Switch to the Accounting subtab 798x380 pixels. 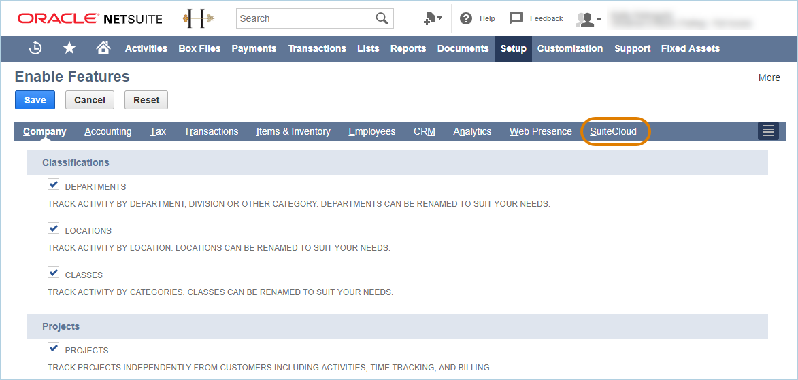(x=108, y=131)
